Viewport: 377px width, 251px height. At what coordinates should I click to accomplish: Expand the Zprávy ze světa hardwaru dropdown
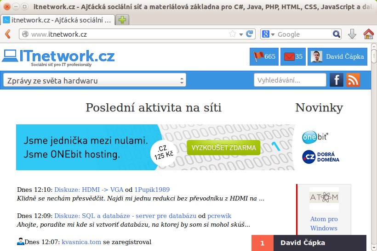pyautogui.click(x=95, y=80)
